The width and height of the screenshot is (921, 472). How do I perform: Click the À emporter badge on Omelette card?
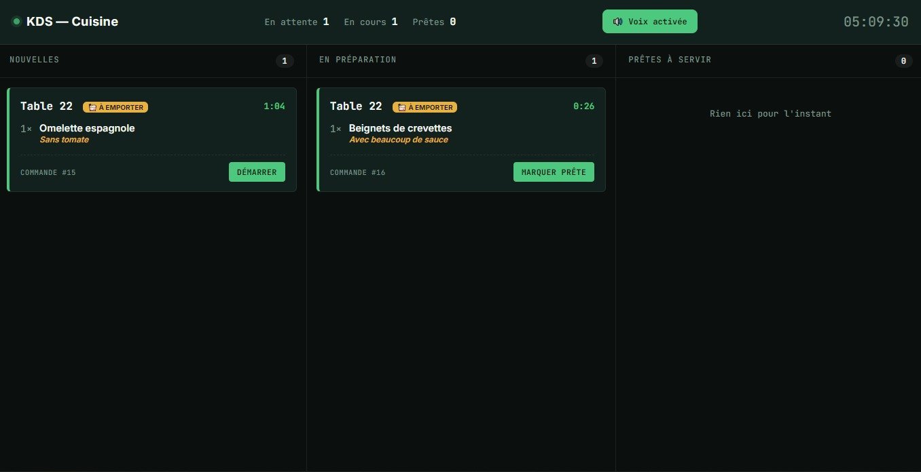pyautogui.click(x=115, y=107)
